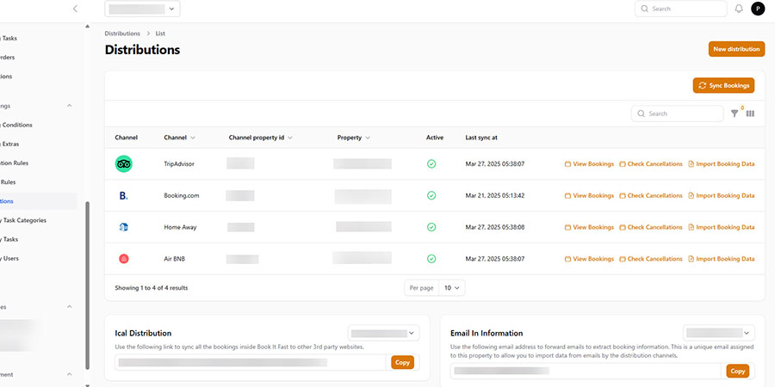The image size is (775, 387).
Task: Import Booking Data for Home Away
Action: click(722, 227)
